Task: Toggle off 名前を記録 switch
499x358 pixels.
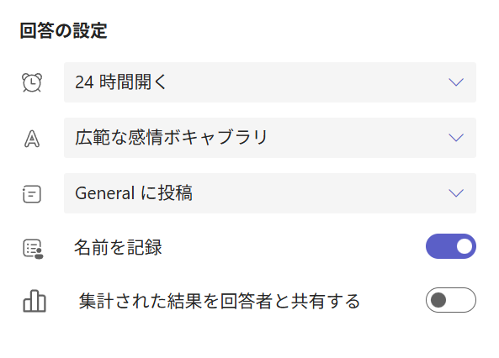Action: (x=451, y=246)
